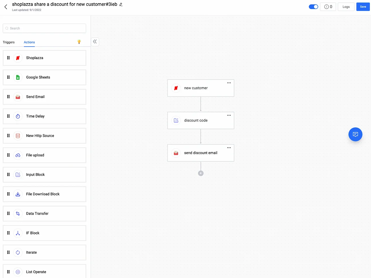This screenshot has height=278, width=371.
Task: Click the Input Block icon
Action: (18, 174)
